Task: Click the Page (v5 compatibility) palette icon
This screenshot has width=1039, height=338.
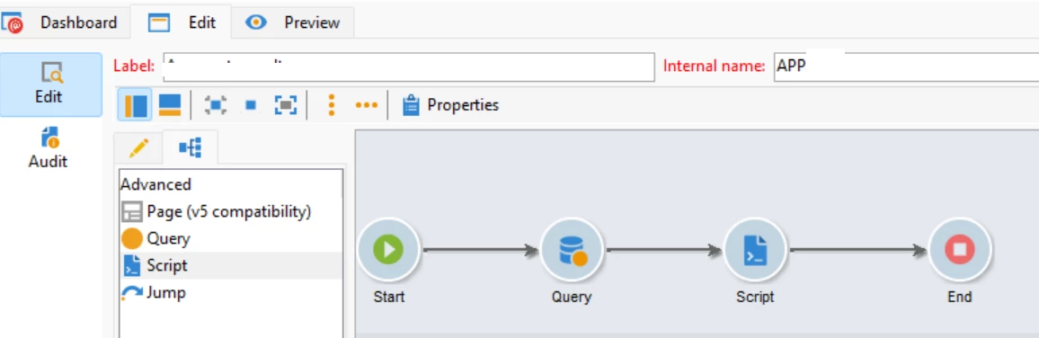Action: (x=132, y=212)
